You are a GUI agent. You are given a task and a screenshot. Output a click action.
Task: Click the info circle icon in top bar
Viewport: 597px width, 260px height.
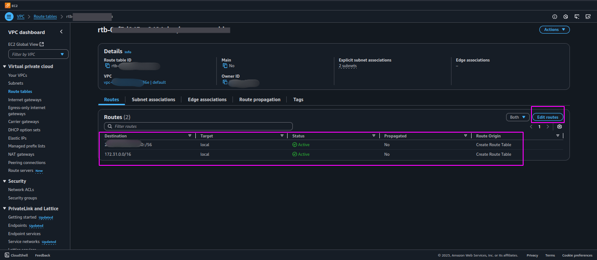pyautogui.click(x=555, y=17)
